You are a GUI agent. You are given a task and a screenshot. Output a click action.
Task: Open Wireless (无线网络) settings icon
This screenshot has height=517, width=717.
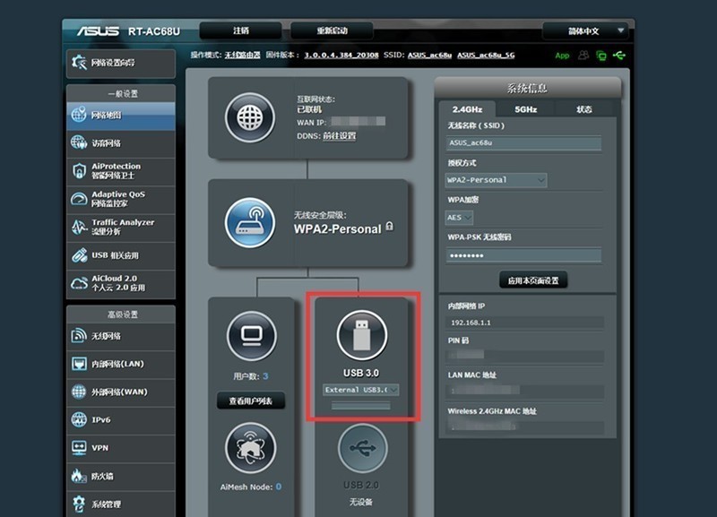pyautogui.click(x=79, y=335)
